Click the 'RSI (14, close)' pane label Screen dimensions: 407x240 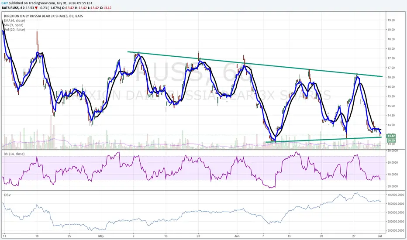click(x=14, y=154)
